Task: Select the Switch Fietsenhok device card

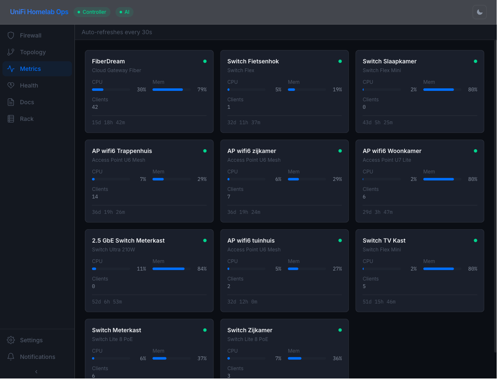Action: tap(284, 92)
